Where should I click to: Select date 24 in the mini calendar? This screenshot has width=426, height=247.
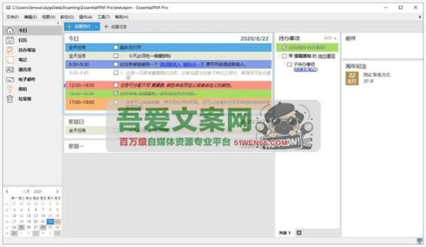pos(14,227)
